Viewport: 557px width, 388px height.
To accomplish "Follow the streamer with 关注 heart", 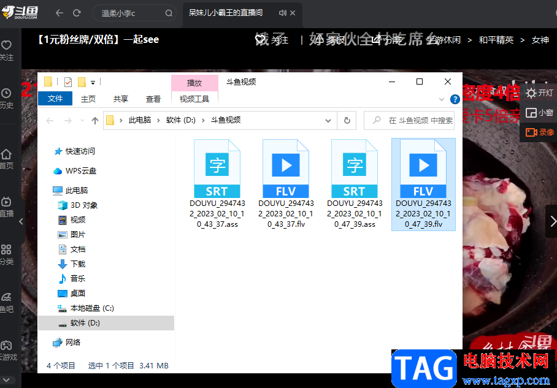I will 272,40.
